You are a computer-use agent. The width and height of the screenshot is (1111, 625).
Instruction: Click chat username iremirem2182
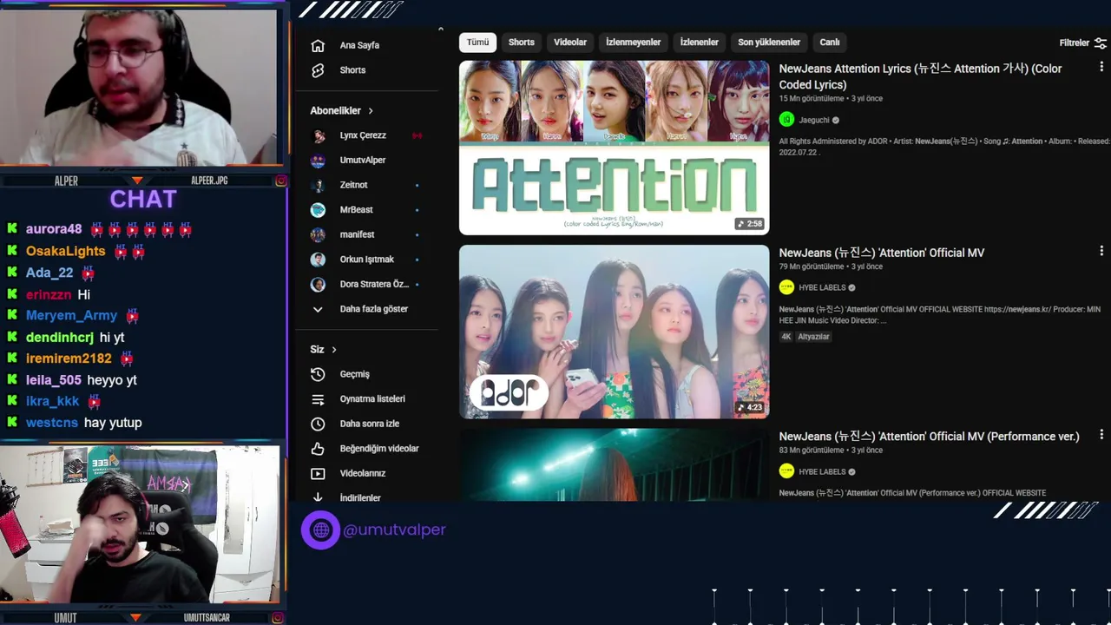tap(69, 359)
